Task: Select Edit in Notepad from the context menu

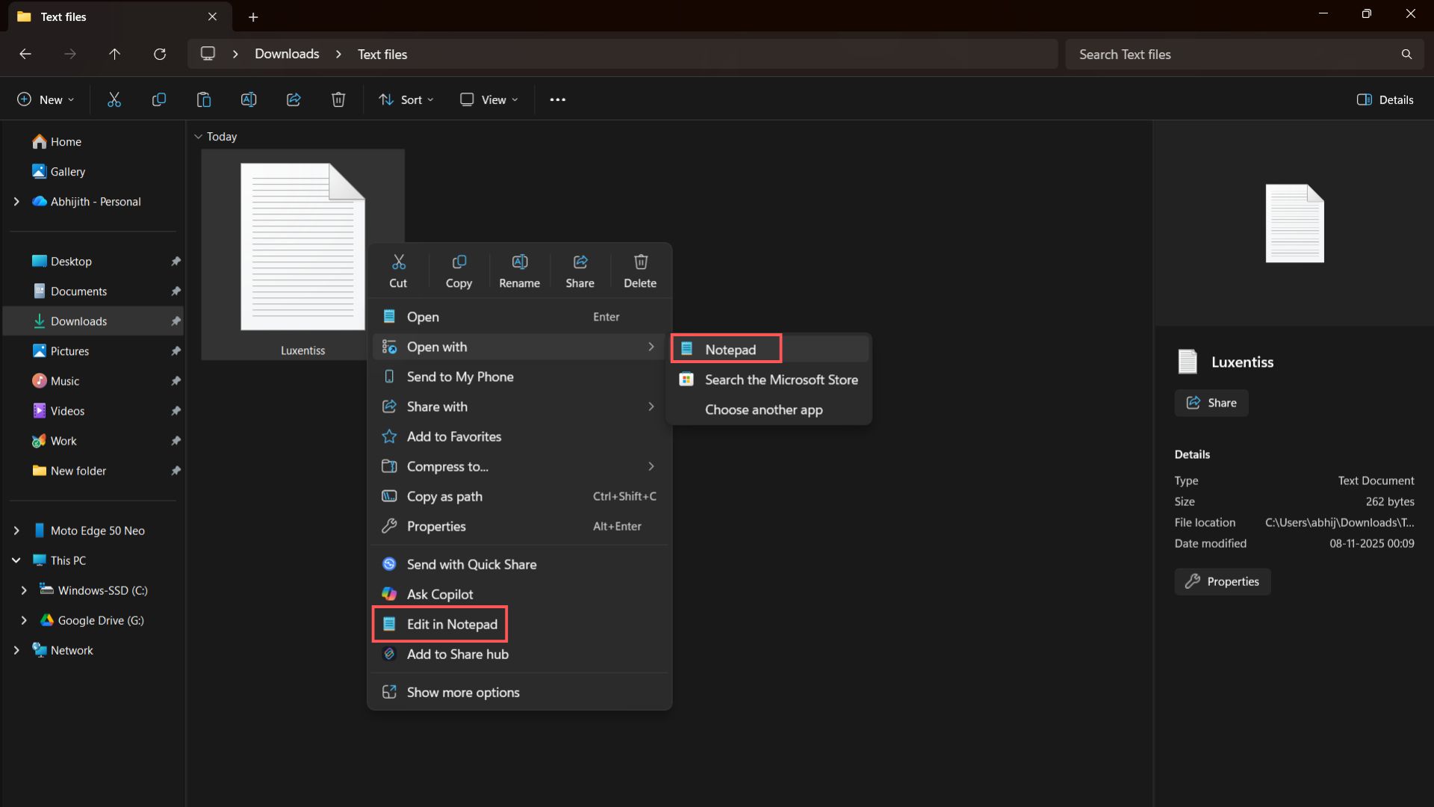Action: click(x=440, y=624)
